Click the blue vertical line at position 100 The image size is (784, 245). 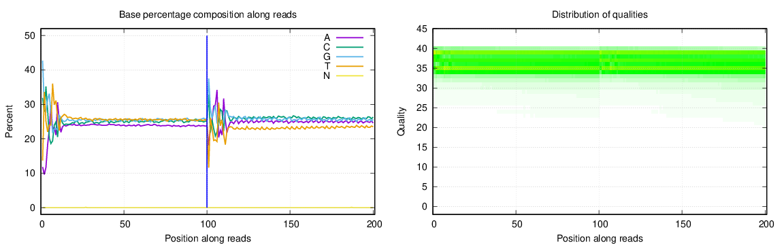[207, 122]
